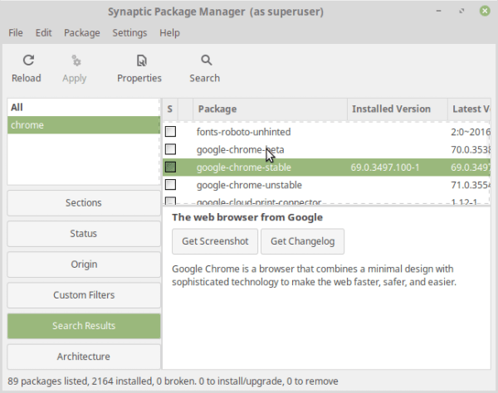
Task: Open the File menu
Action: point(16,32)
